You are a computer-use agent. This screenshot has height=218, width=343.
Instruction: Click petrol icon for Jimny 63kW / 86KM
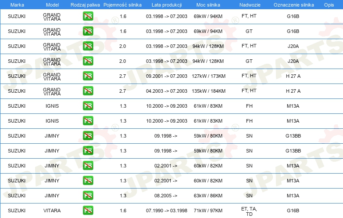[x=88, y=196]
